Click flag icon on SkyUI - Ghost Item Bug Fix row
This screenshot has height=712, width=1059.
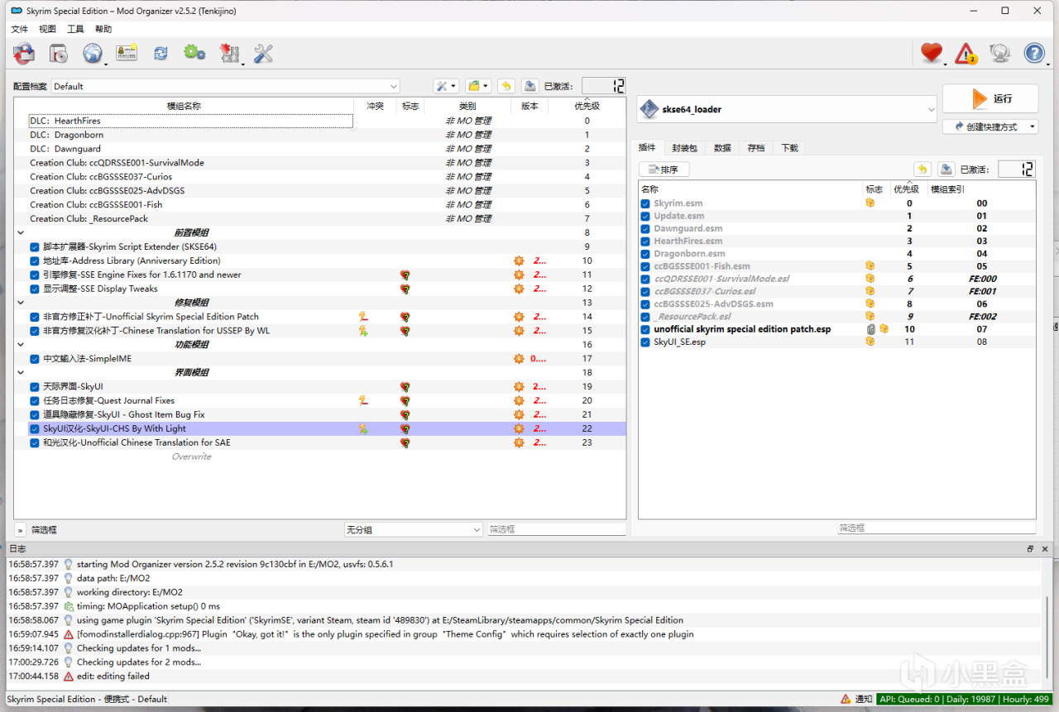click(x=405, y=414)
